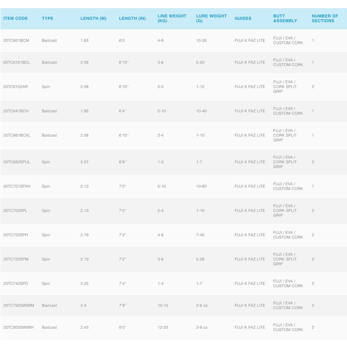Click the GUIDES column header
347x347 pixels.
243,19
